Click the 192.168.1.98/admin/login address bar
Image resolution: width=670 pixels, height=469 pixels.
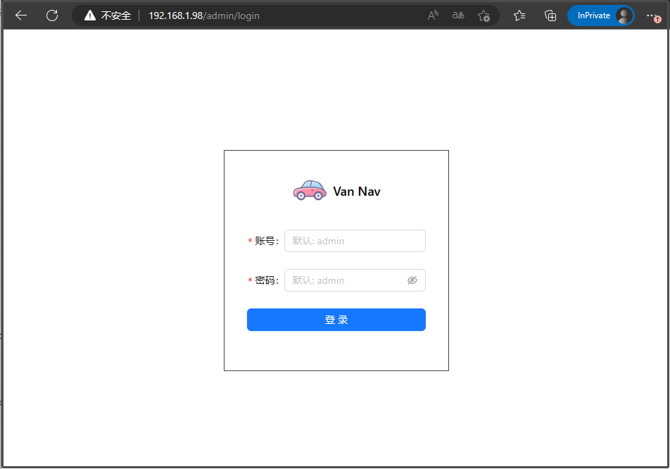[x=204, y=15]
